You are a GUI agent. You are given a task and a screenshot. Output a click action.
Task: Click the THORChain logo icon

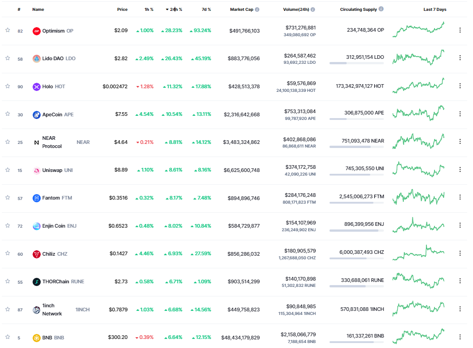click(37, 282)
